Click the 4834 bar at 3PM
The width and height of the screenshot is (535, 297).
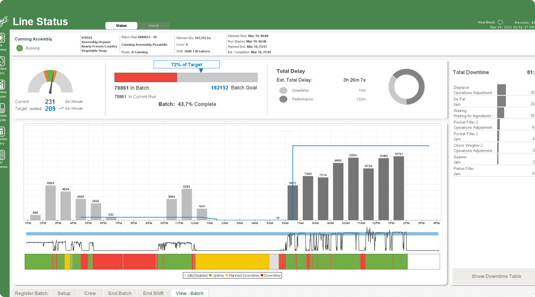coord(66,206)
